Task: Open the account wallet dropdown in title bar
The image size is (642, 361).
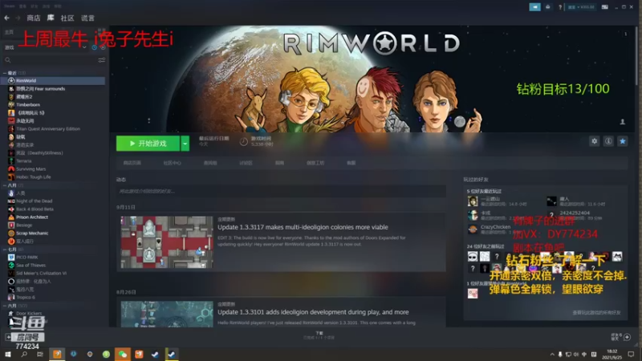Action: (x=581, y=7)
